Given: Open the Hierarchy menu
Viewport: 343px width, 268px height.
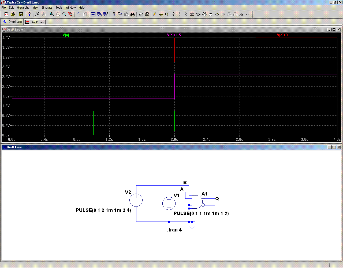Looking at the screenshot, I should click(x=23, y=8).
